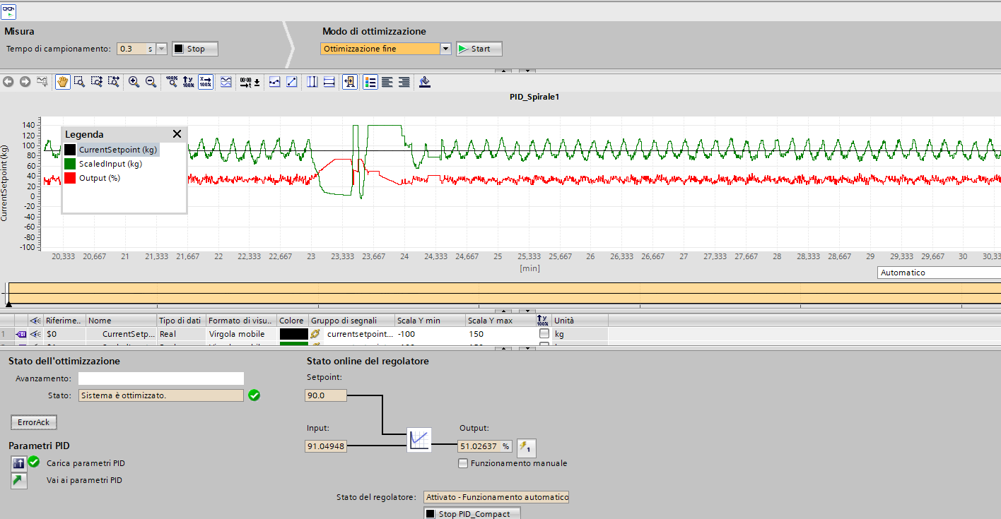Click the black CurrentSetpoint color swatch
The height and width of the screenshot is (519, 1001).
293,333
